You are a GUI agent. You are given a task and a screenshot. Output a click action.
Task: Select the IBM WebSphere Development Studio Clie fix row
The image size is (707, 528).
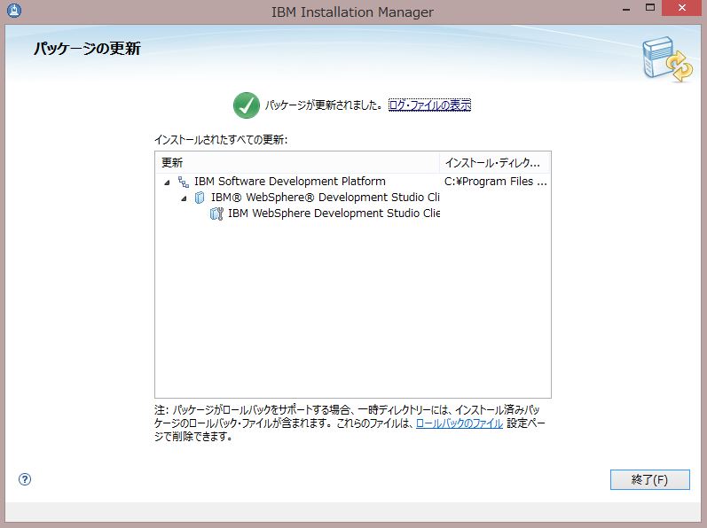point(352,214)
